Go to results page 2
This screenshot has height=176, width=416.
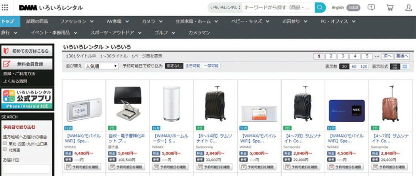tap(331, 56)
